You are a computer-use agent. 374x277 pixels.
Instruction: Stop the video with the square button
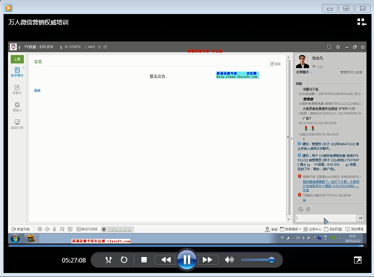(x=144, y=260)
